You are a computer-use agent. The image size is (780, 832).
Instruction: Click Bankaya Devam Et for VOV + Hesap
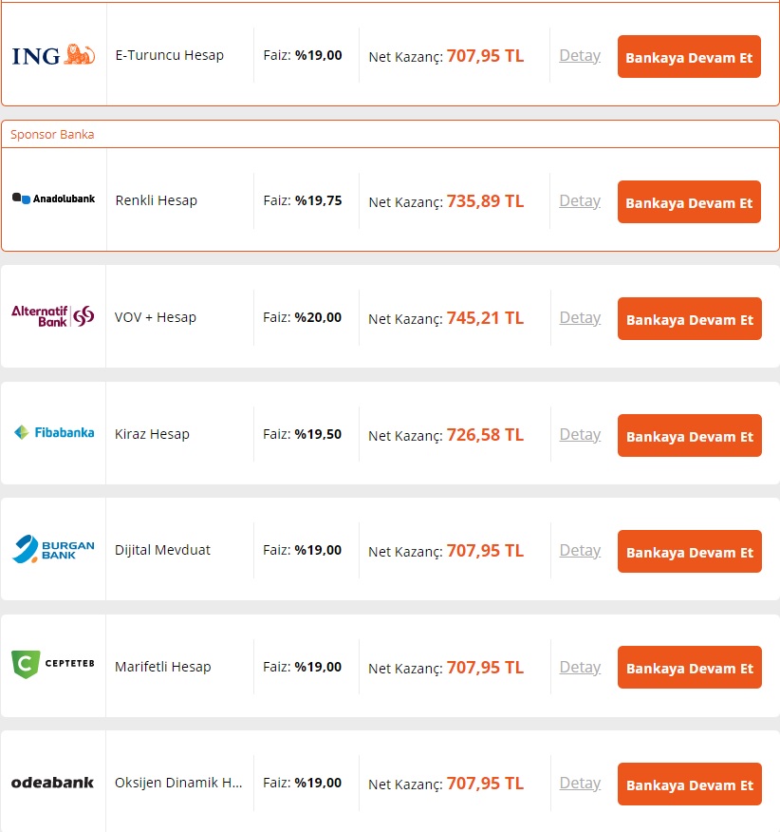coord(690,319)
